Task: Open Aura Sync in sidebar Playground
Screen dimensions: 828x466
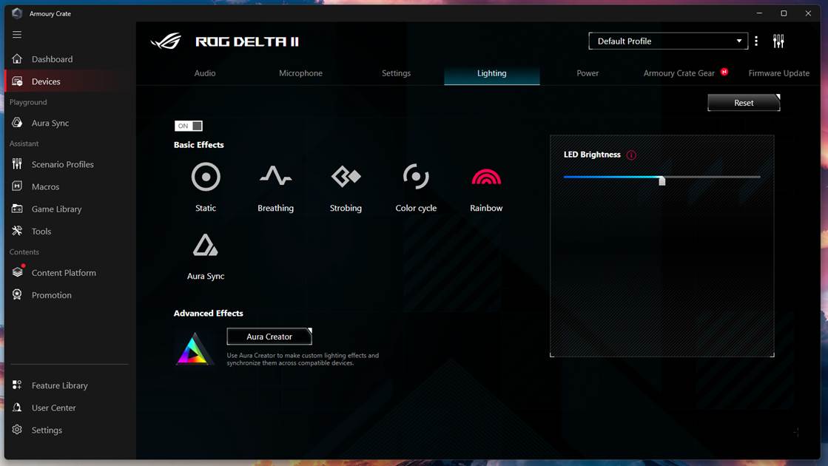Action: pyautogui.click(x=69, y=123)
